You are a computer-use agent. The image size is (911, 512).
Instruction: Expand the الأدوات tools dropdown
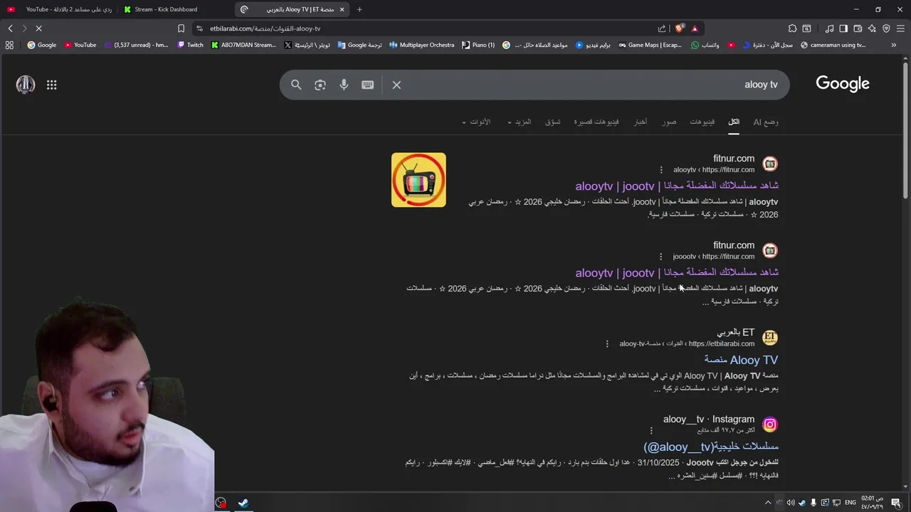click(x=476, y=122)
